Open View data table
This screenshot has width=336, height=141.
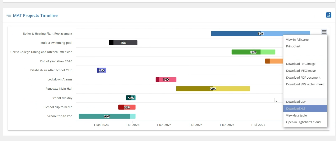click(x=296, y=115)
